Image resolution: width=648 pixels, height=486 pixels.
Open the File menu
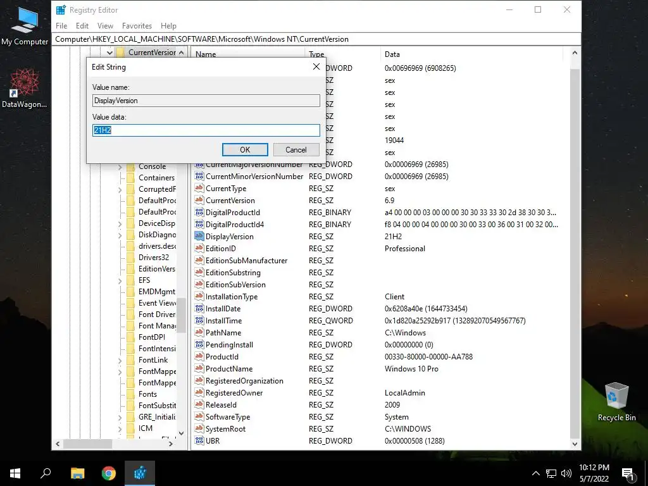tap(61, 25)
